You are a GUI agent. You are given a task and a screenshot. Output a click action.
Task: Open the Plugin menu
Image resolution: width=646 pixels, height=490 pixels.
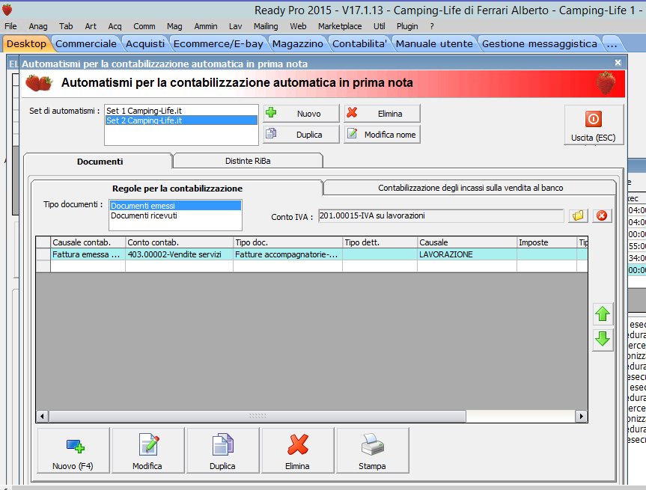click(407, 26)
